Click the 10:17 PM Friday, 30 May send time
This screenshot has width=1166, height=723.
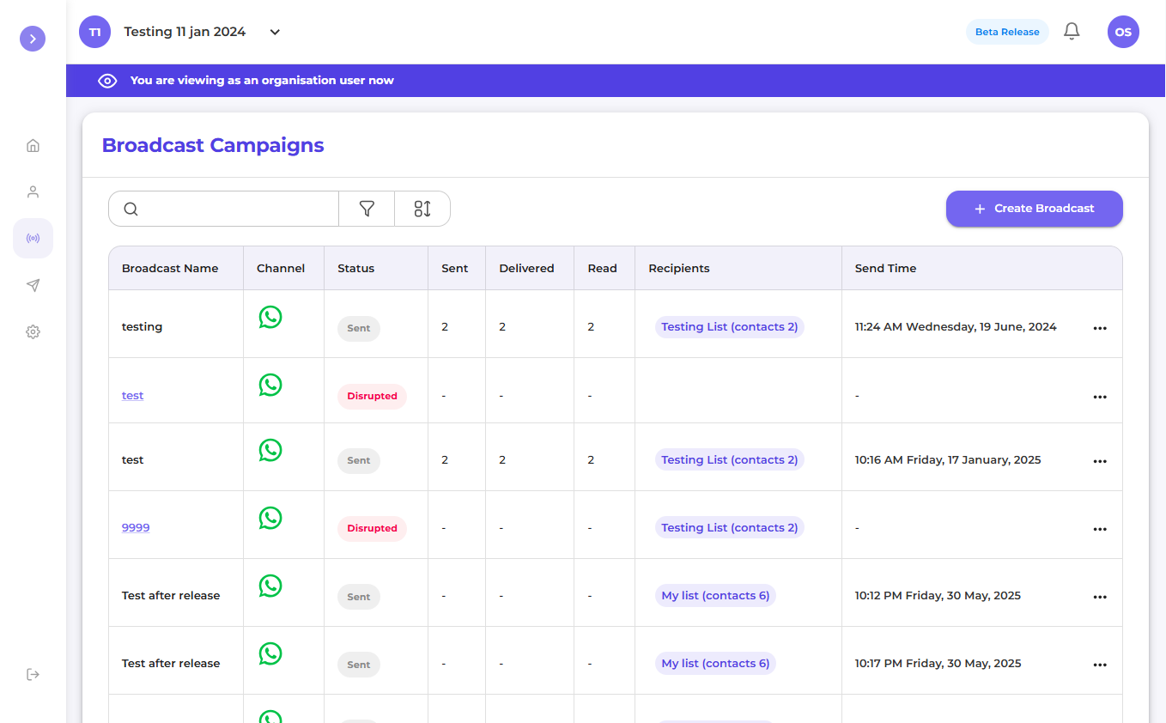(x=938, y=663)
